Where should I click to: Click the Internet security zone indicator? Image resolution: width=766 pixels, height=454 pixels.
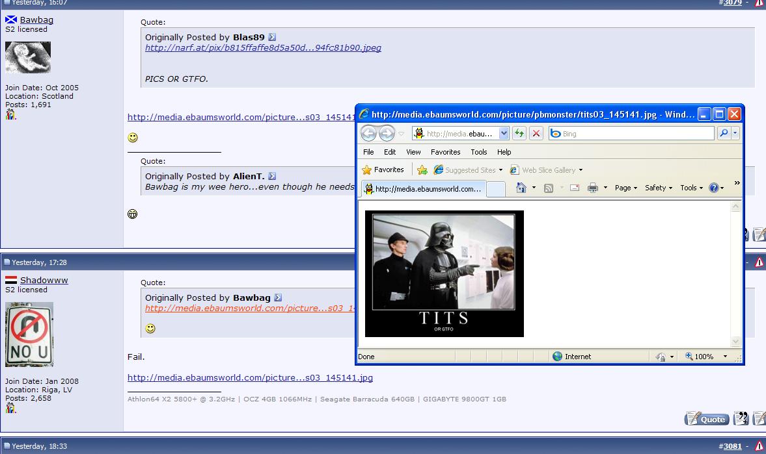point(571,357)
